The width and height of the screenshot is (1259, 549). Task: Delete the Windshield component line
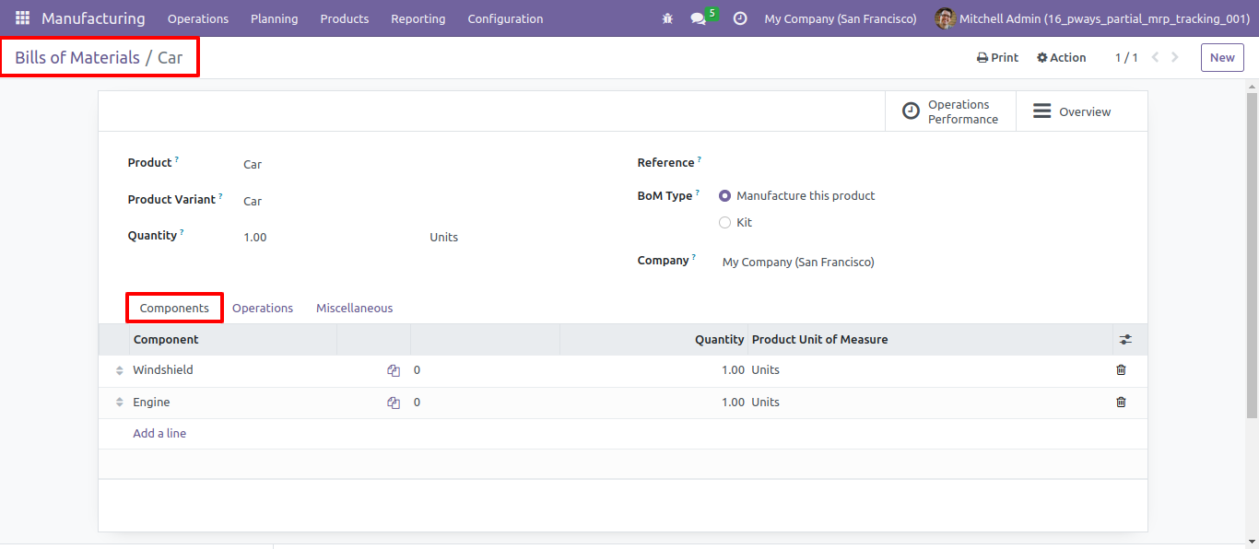tap(1121, 369)
